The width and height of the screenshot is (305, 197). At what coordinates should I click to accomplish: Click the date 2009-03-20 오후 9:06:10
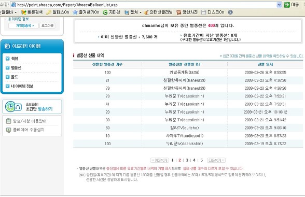coord(266,128)
